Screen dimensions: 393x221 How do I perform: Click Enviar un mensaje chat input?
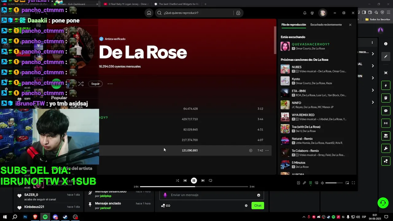[212, 195]
